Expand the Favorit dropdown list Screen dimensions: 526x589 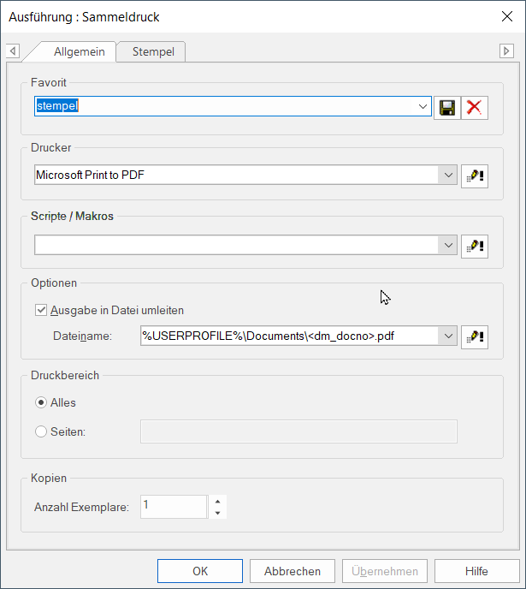423,107
